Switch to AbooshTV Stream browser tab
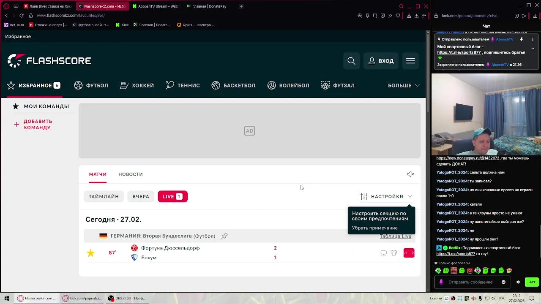 (156, 6)
